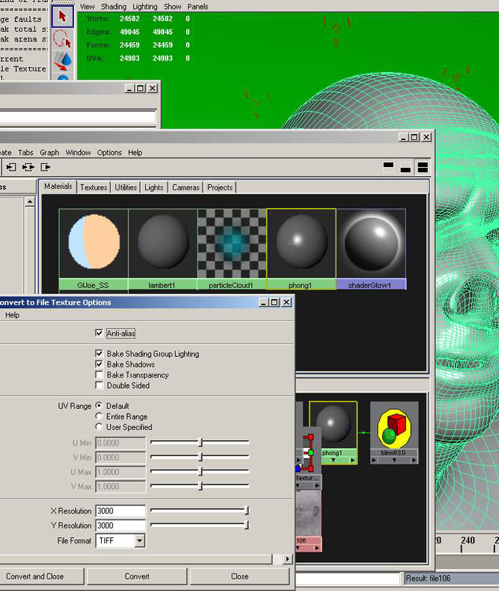Switch to the Textures tab
Viewport: 499px width, 591px height.
coord(94,187)
